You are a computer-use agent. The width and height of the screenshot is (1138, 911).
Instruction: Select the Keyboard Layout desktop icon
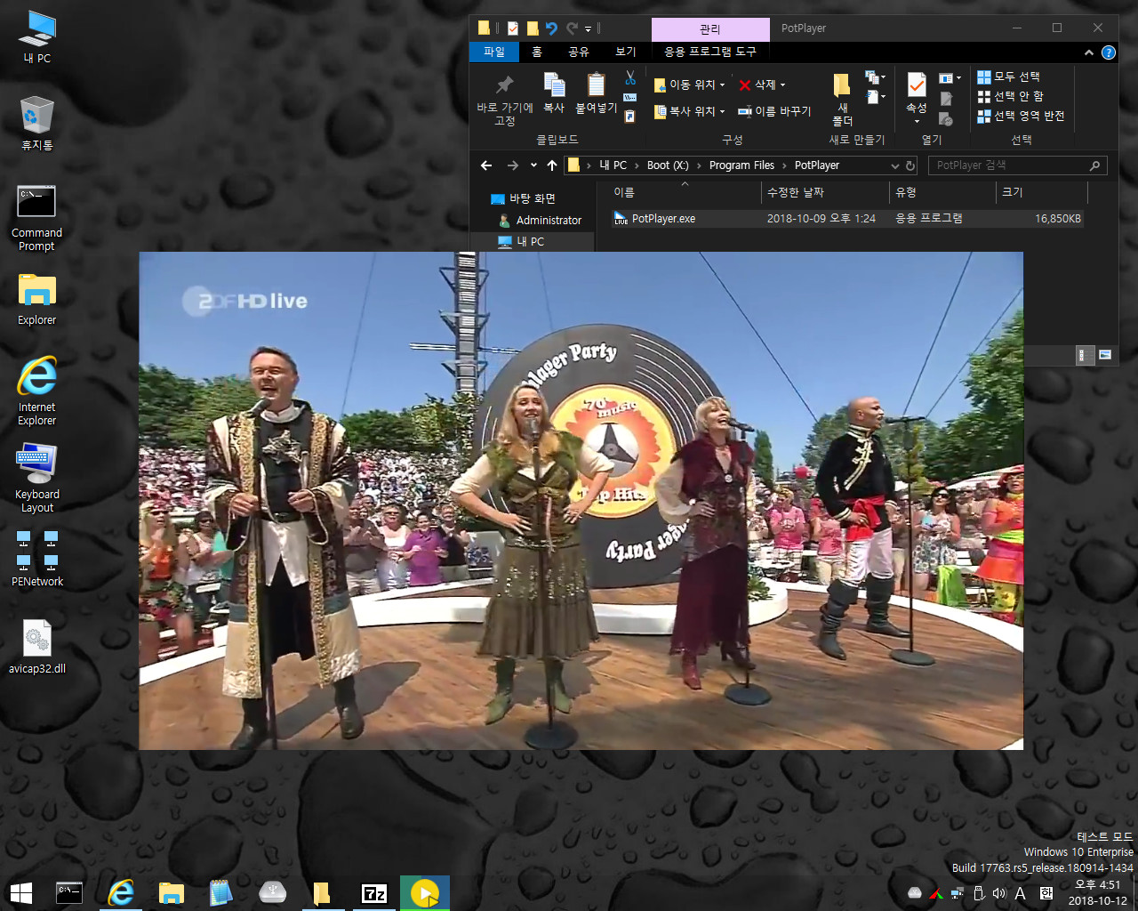tap(37, 479)
